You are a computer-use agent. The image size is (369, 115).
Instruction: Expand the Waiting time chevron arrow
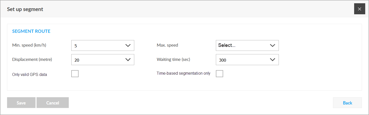click(x=273, y=60)
